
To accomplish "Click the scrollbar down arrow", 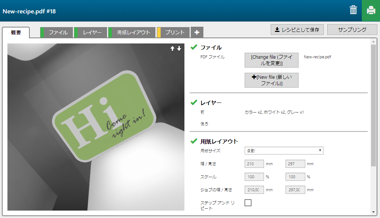I will [x=373, y=212].
